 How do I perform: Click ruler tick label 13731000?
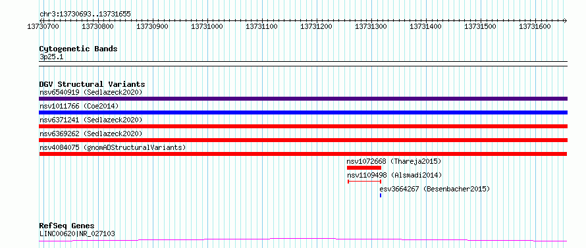[207, 27]
